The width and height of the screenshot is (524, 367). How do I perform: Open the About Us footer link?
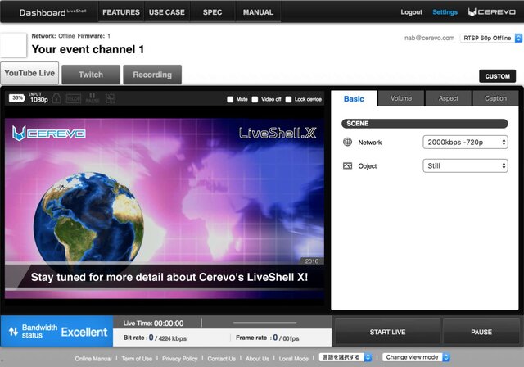pos(257,359)
